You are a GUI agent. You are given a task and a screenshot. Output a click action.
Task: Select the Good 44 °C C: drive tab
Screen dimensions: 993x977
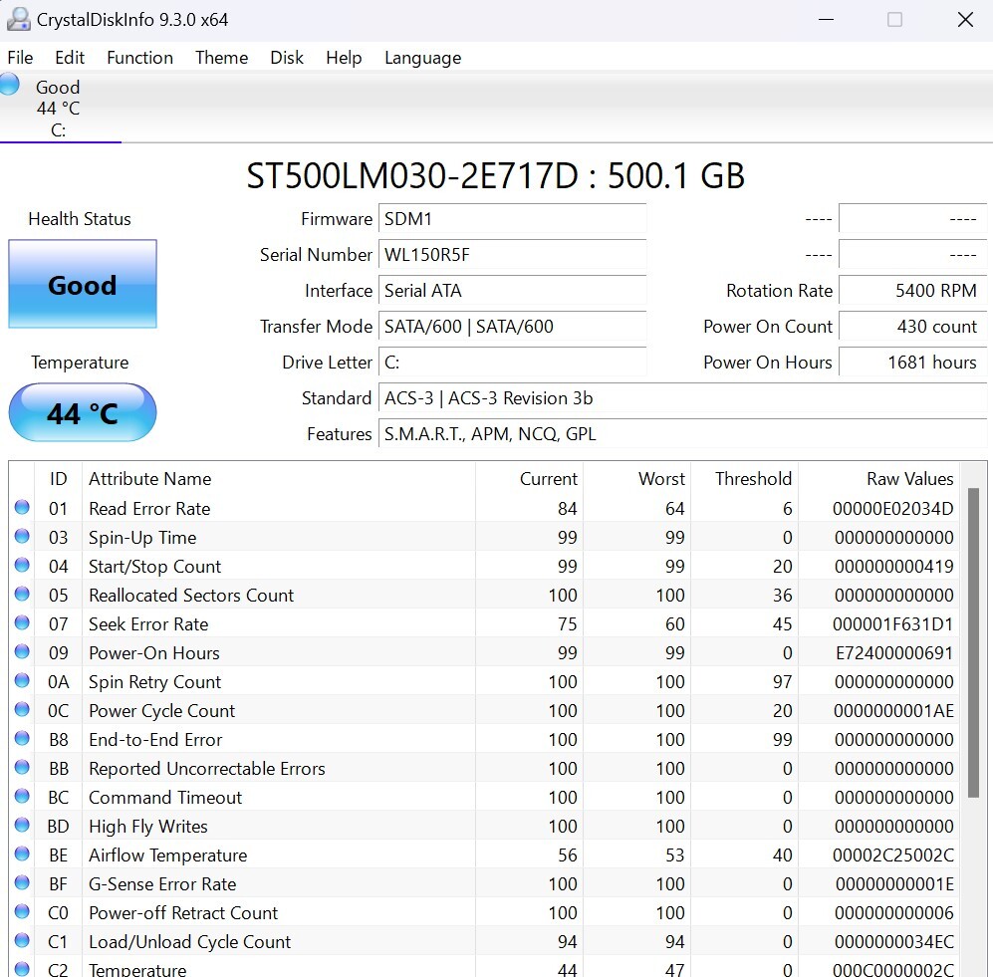[x=60, y=108]
